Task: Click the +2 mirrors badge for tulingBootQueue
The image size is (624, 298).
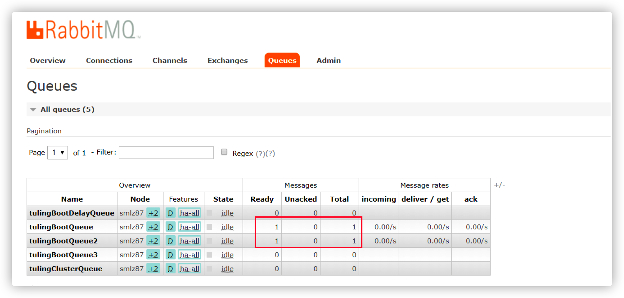Action: coord(153,227)
